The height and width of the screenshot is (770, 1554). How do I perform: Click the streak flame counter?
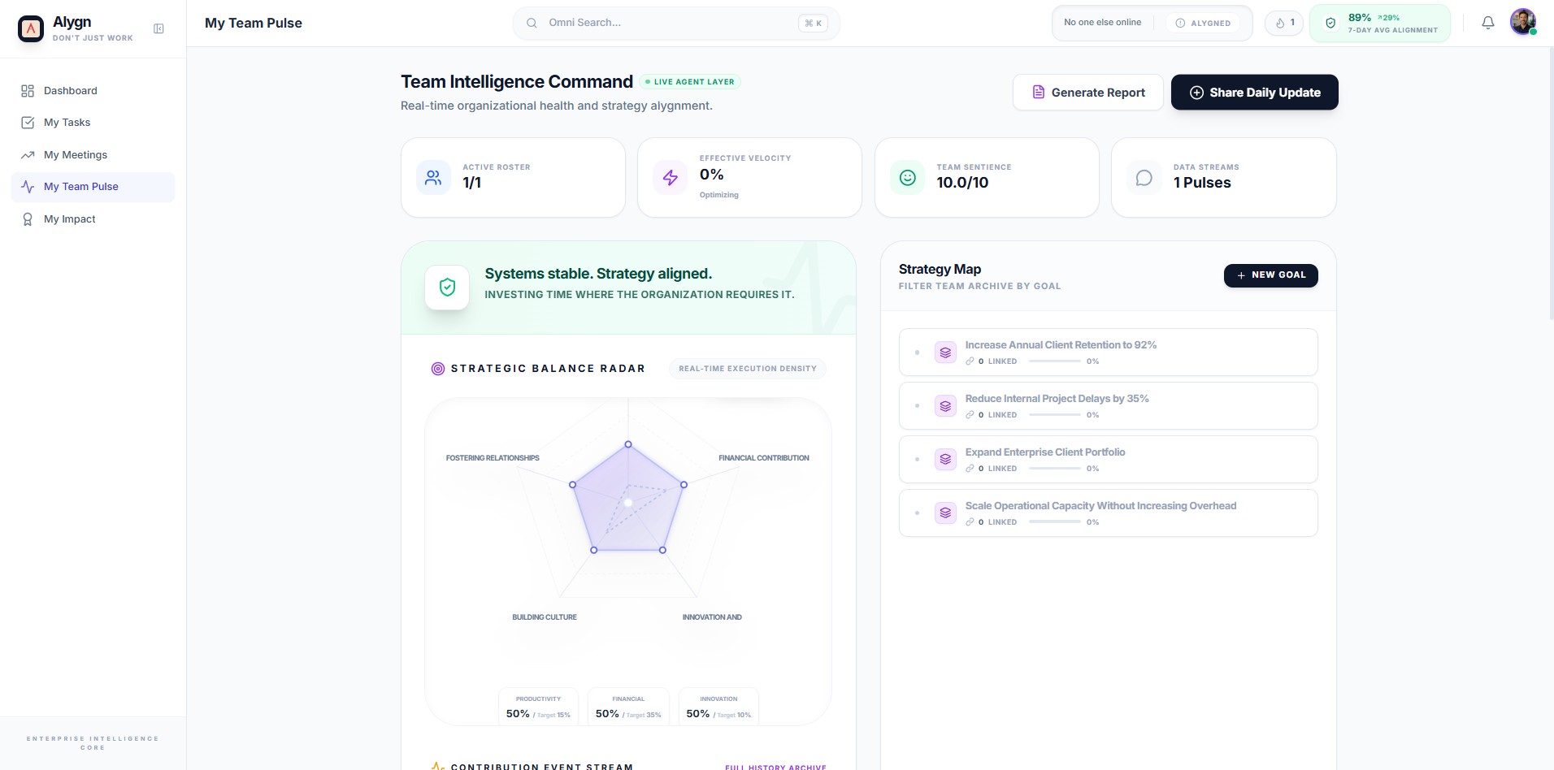point(1284,23)
